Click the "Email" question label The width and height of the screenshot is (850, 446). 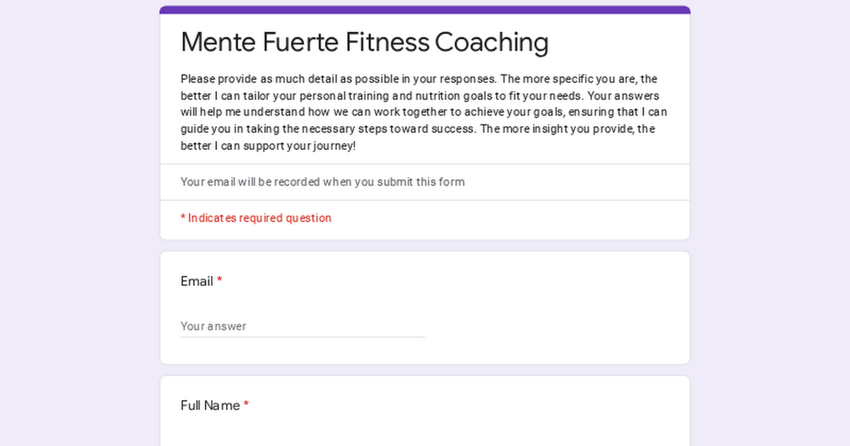[x=196, y=281]
